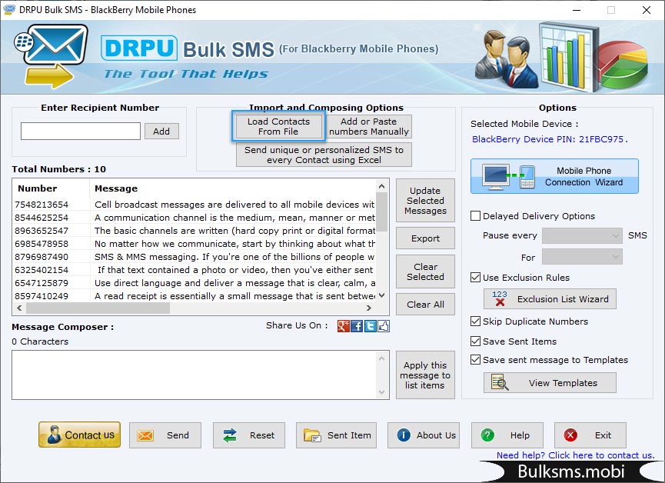Choose Add or Paste numbers Manually
The image size is (665, 483).
pyautogui.click(x=369, y=126)
